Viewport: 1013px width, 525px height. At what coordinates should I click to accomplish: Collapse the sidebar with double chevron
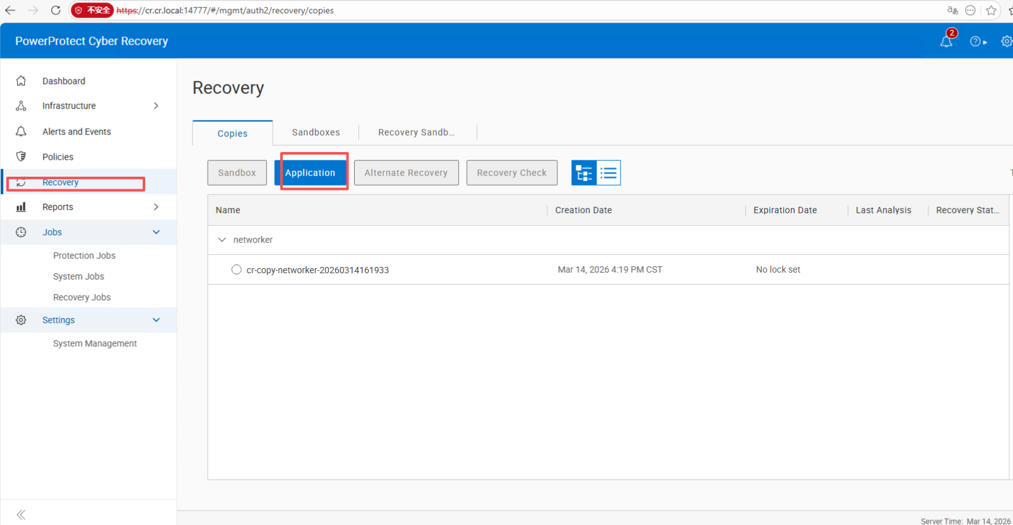click(21, 515)
